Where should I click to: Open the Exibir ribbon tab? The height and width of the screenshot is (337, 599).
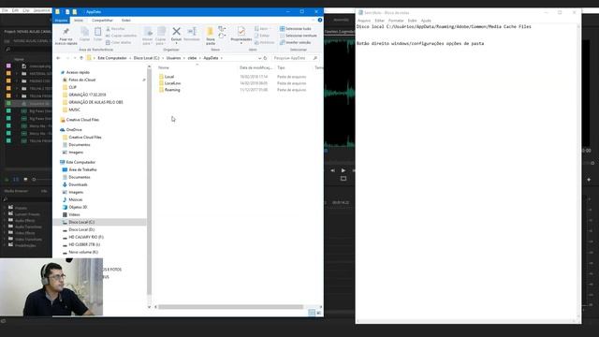coord(126,21)
